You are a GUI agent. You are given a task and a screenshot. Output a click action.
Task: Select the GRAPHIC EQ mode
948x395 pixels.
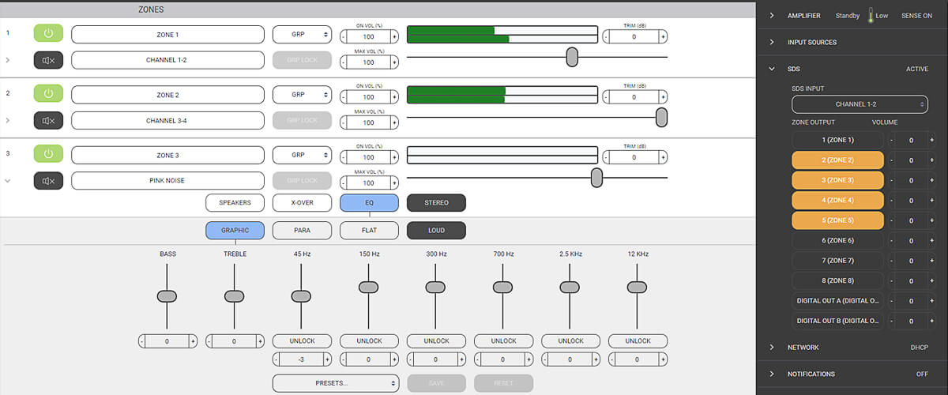click(x=235, y=231)
